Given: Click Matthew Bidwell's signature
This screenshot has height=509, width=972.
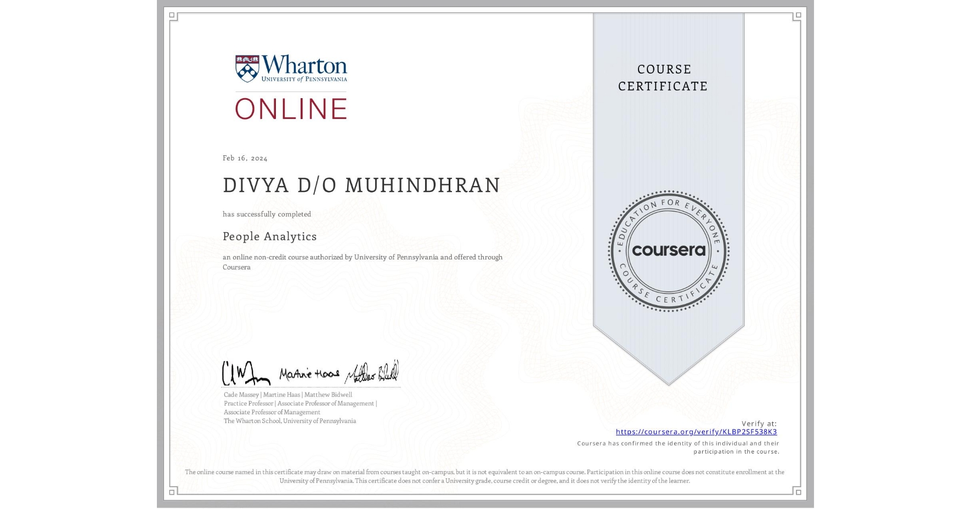Looking at the screenshot, I should (x=372, y=373).
